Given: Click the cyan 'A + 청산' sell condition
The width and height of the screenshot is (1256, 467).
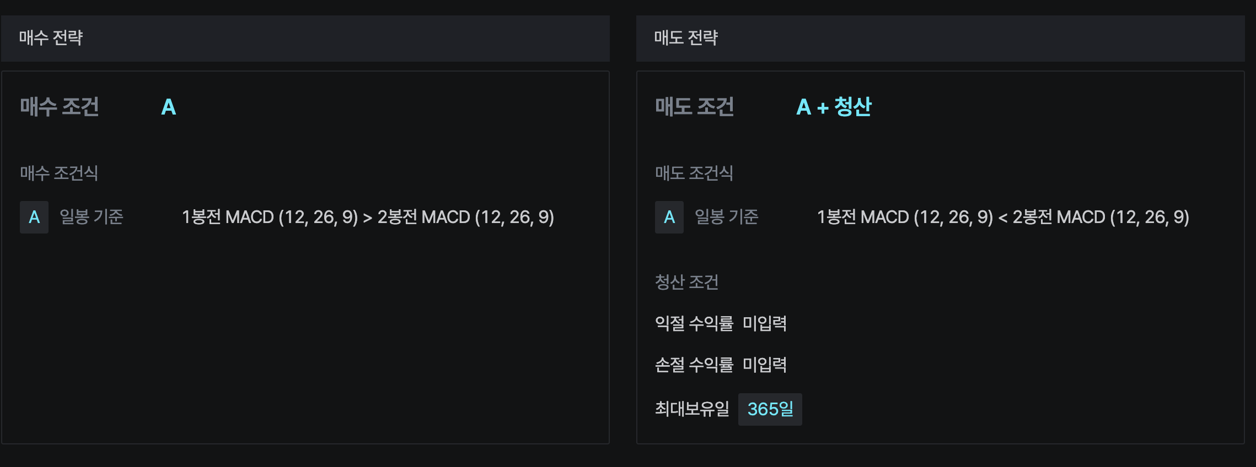Looking at the screenshot, I should 834,107.
